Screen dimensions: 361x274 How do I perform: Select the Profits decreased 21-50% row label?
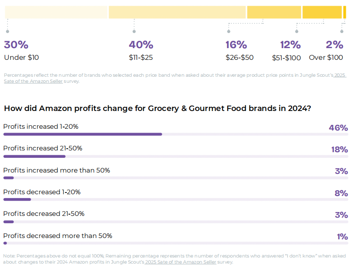point(44,214)
